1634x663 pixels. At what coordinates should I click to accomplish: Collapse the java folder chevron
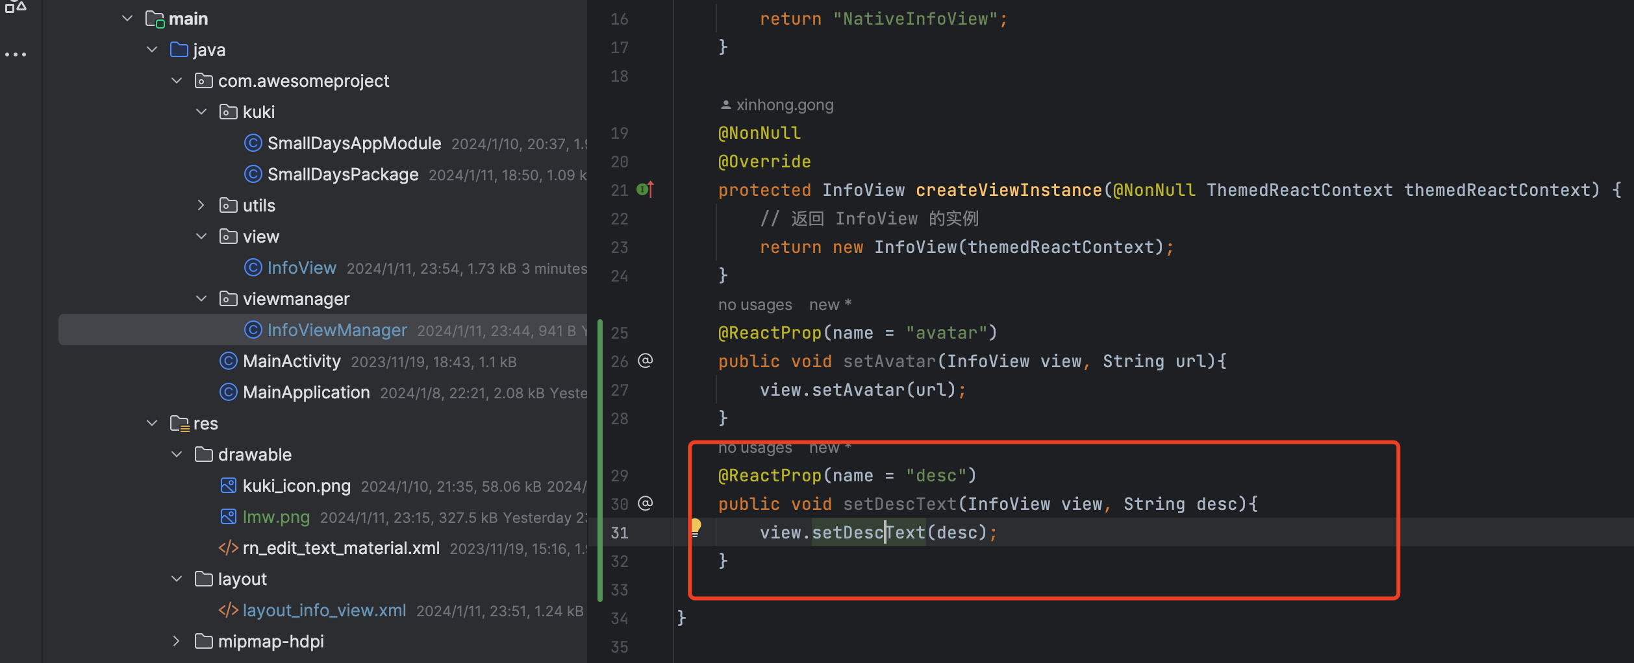click(152, 50)
